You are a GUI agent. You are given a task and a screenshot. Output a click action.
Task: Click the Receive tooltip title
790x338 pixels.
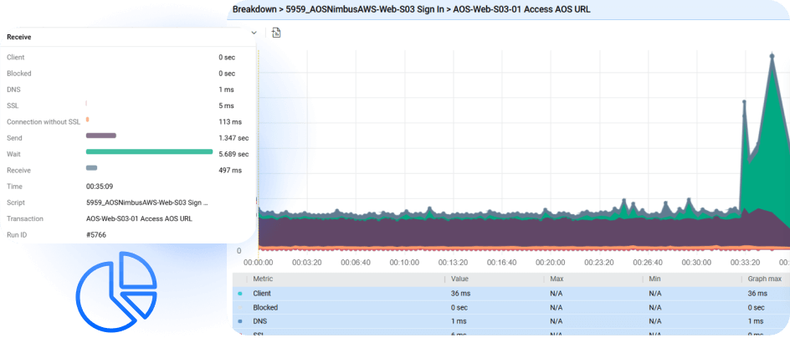(x=19, y=38)
